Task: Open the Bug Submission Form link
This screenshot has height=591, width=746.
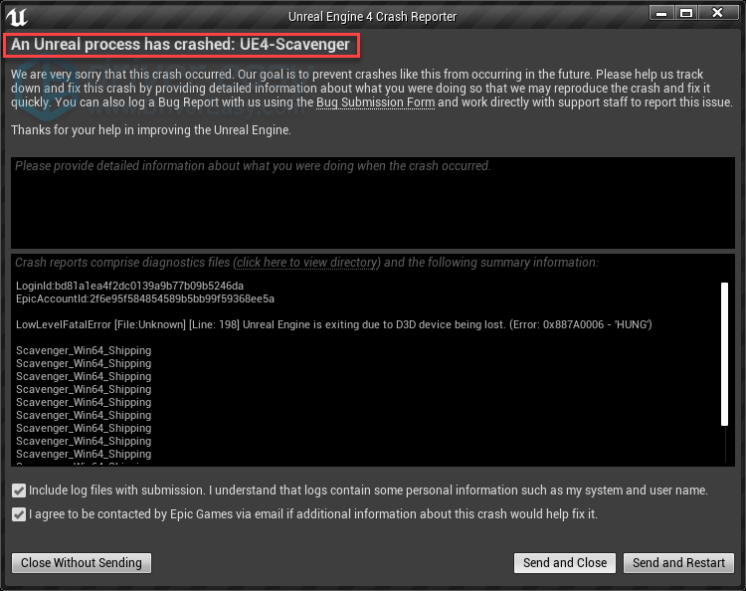Action: (375, 102)
